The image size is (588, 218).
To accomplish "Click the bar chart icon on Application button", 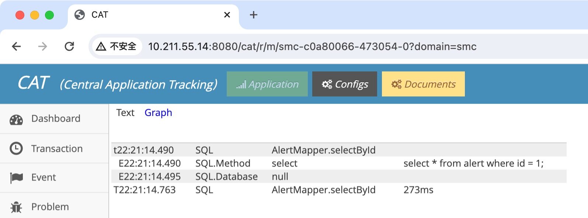I will click(241, 85).
